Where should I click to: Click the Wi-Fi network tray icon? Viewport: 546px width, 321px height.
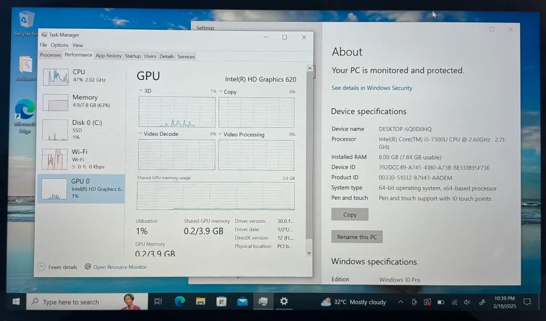click(454, 302)
